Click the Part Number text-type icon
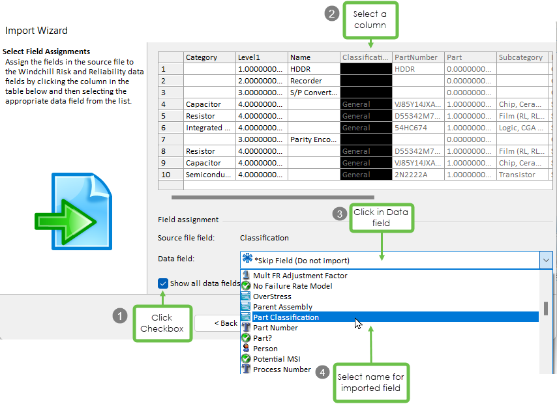The image size is (557, 404). 245,327
